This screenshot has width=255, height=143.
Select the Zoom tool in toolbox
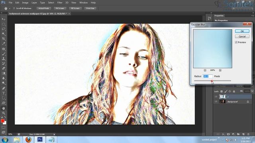pos(4,113)
